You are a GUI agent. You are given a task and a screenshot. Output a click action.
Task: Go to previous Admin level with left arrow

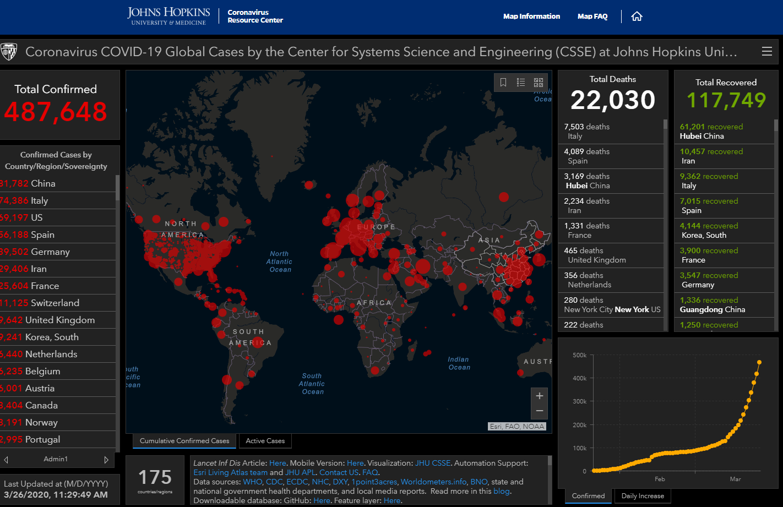[6, 459]
